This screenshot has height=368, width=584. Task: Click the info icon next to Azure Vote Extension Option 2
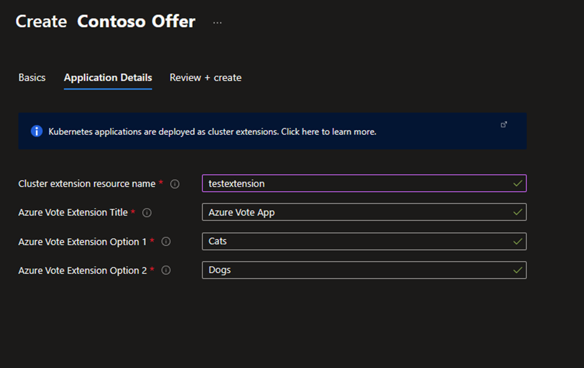(x=166, y=270)
